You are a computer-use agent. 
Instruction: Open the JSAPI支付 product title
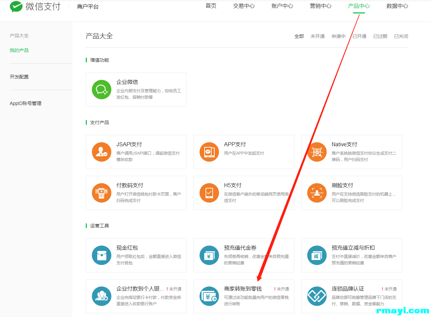point(129,144)
